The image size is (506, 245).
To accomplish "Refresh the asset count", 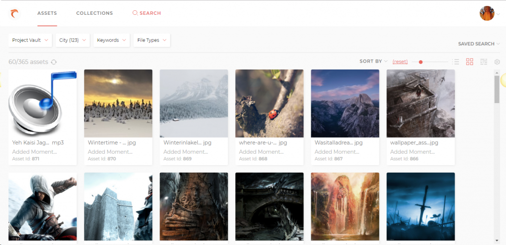I will coord(54,62).
